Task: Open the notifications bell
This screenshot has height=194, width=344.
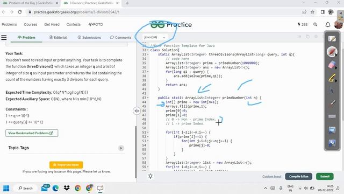Action: [327, 24]
